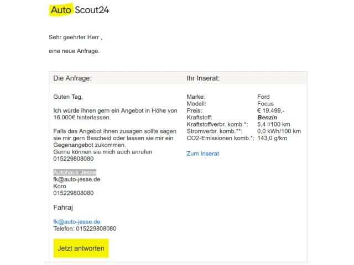Click the name Fahraj
Image resolution: width=354 pixels, height=265 pixels.
tap(63, 208)
